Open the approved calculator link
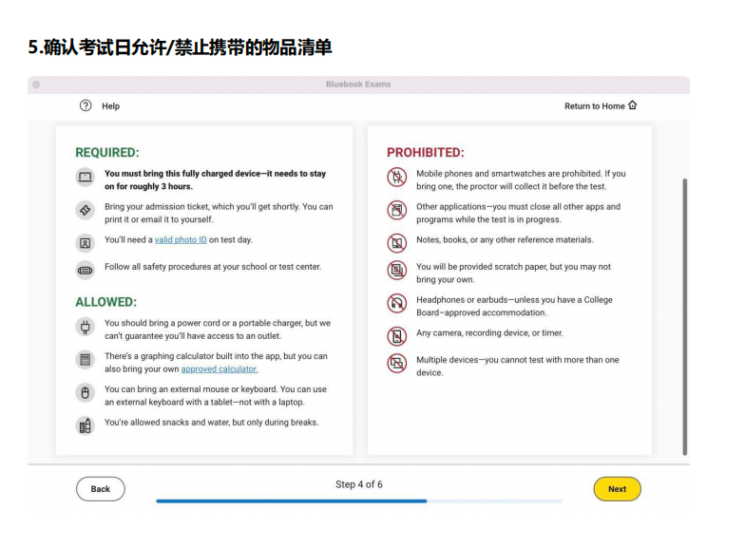The height and width of the screenshot is (547, 745). click(220, 368)
